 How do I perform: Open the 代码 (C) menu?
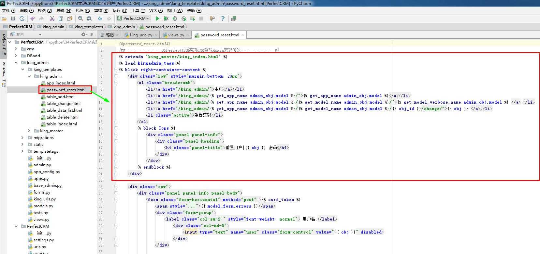[83, 11]
